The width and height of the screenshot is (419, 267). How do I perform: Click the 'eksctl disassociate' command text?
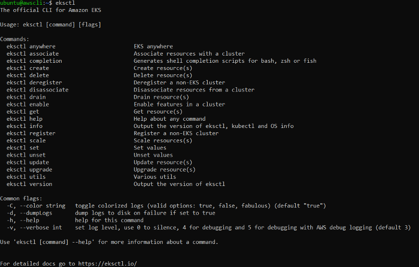pyautogui.click(x=37, y=90)
